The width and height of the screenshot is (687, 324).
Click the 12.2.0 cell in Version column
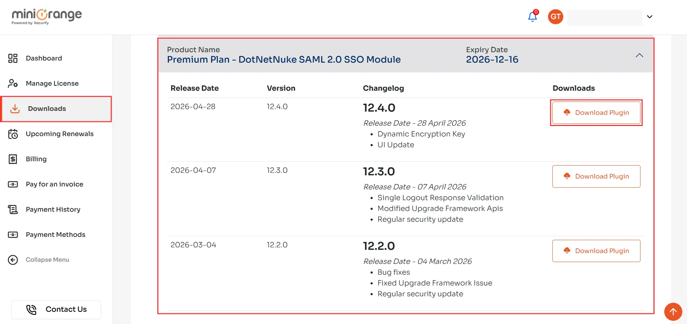277,245
